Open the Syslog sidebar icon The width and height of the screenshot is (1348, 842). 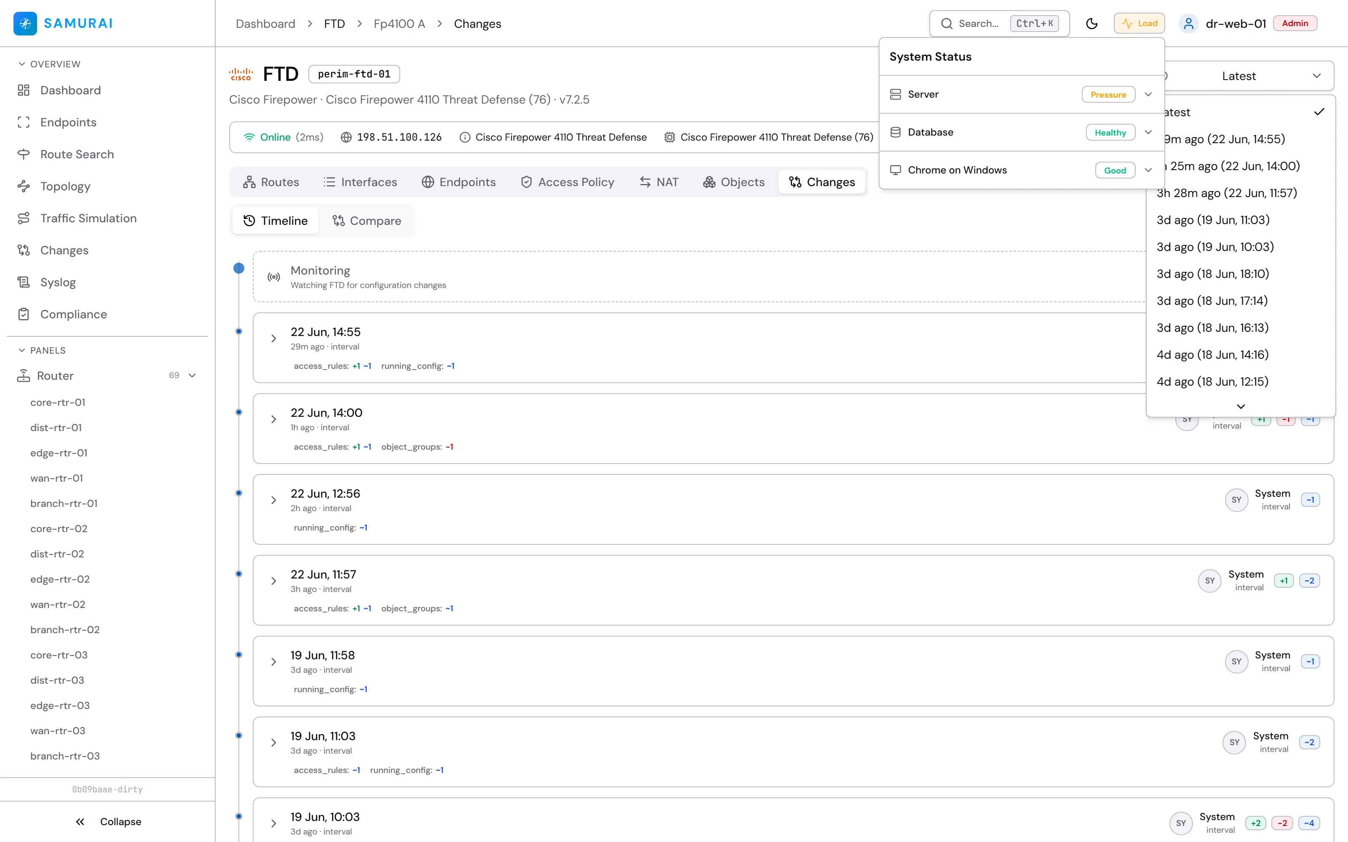pyautogui.click(x=24, y=282)
